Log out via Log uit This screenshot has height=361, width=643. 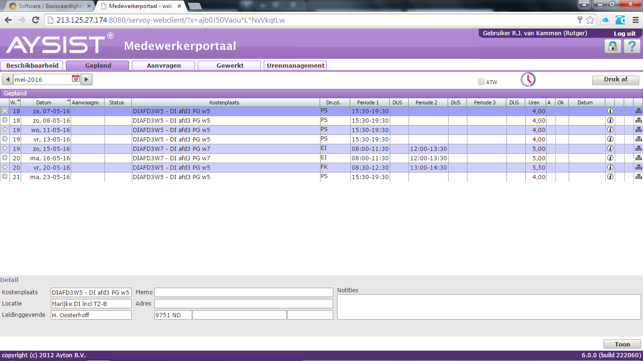(625, 34)
